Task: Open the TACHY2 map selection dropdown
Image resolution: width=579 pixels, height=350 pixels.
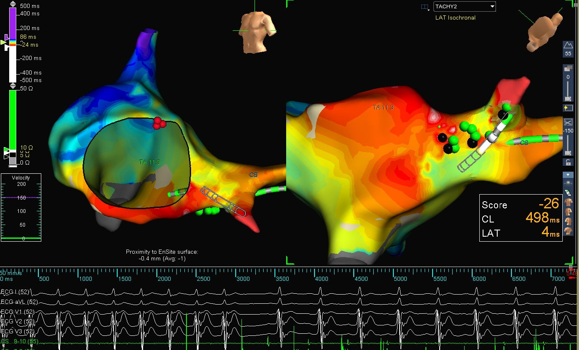Action: [464, 6]
